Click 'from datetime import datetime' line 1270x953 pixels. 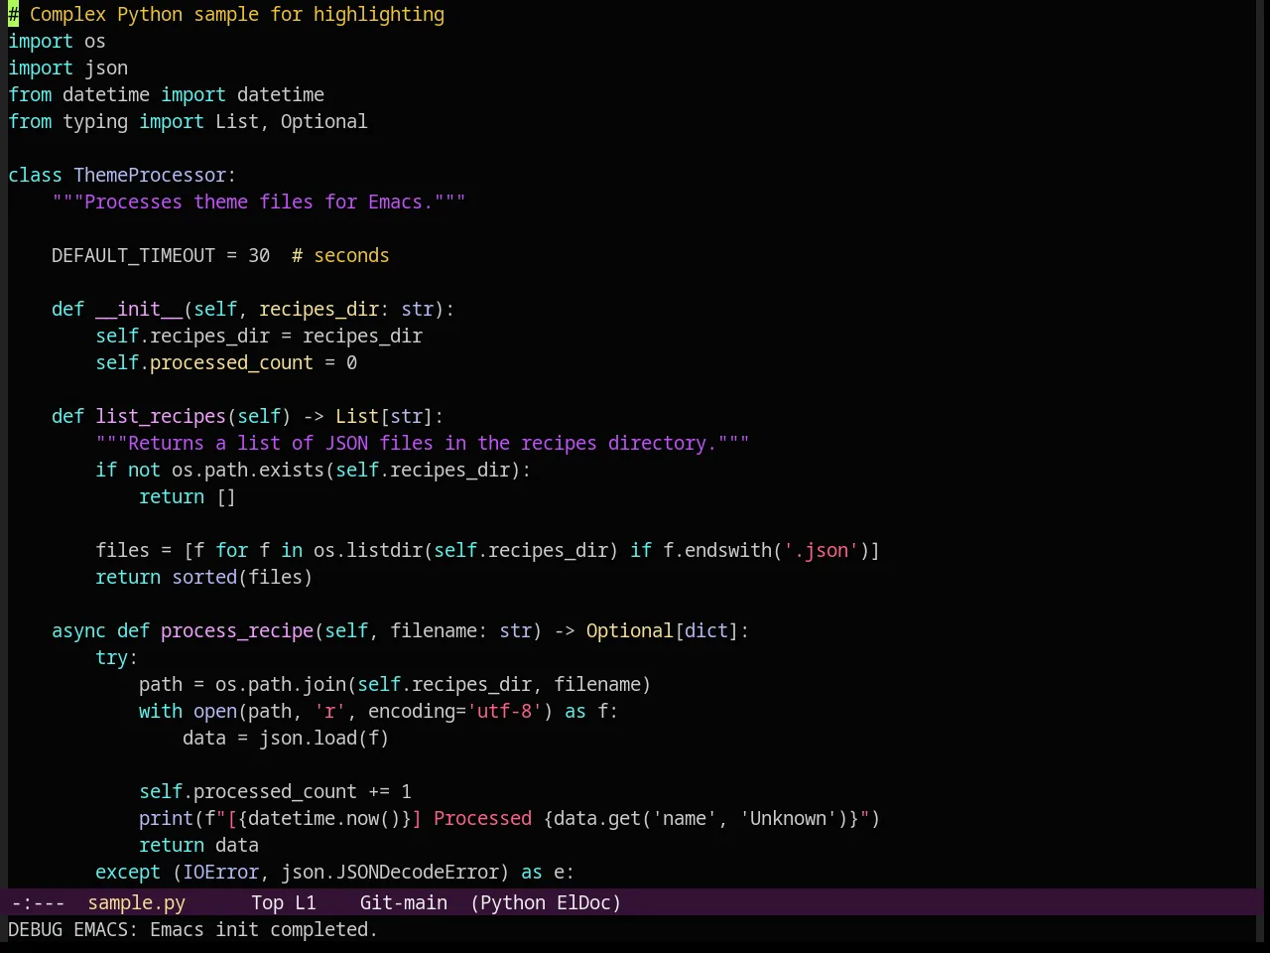(166, 94)
